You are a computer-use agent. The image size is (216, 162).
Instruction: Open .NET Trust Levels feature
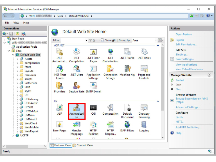60,72
